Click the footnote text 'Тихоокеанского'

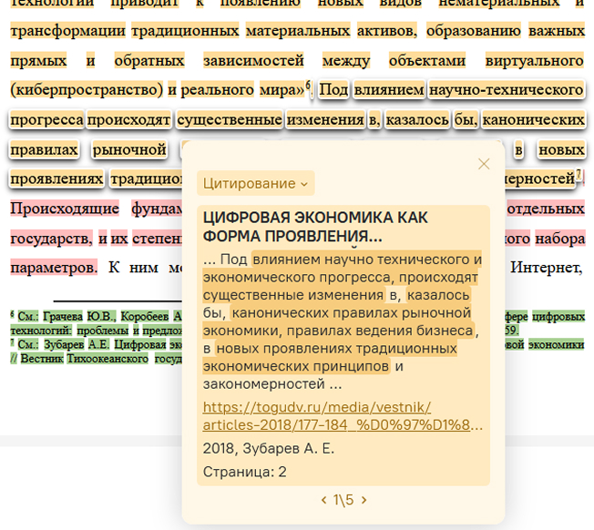(x=108, y=359)
